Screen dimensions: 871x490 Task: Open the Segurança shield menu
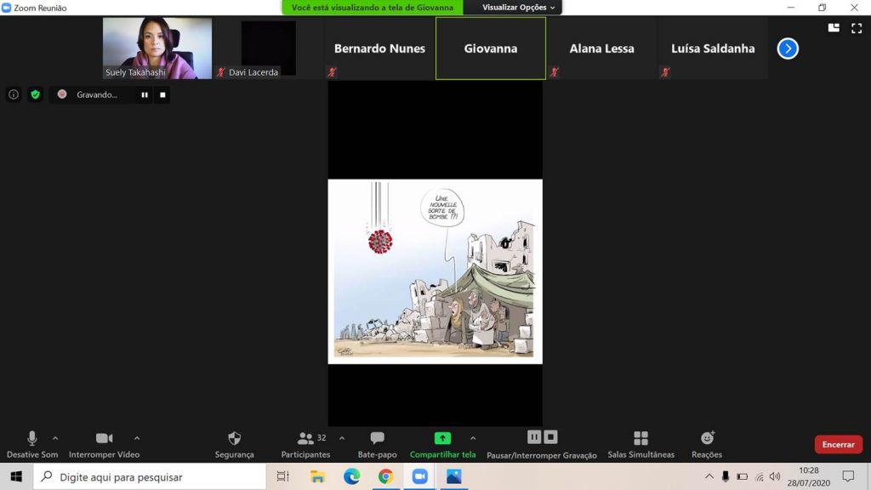pyautogui.click(x=235, y=444)
